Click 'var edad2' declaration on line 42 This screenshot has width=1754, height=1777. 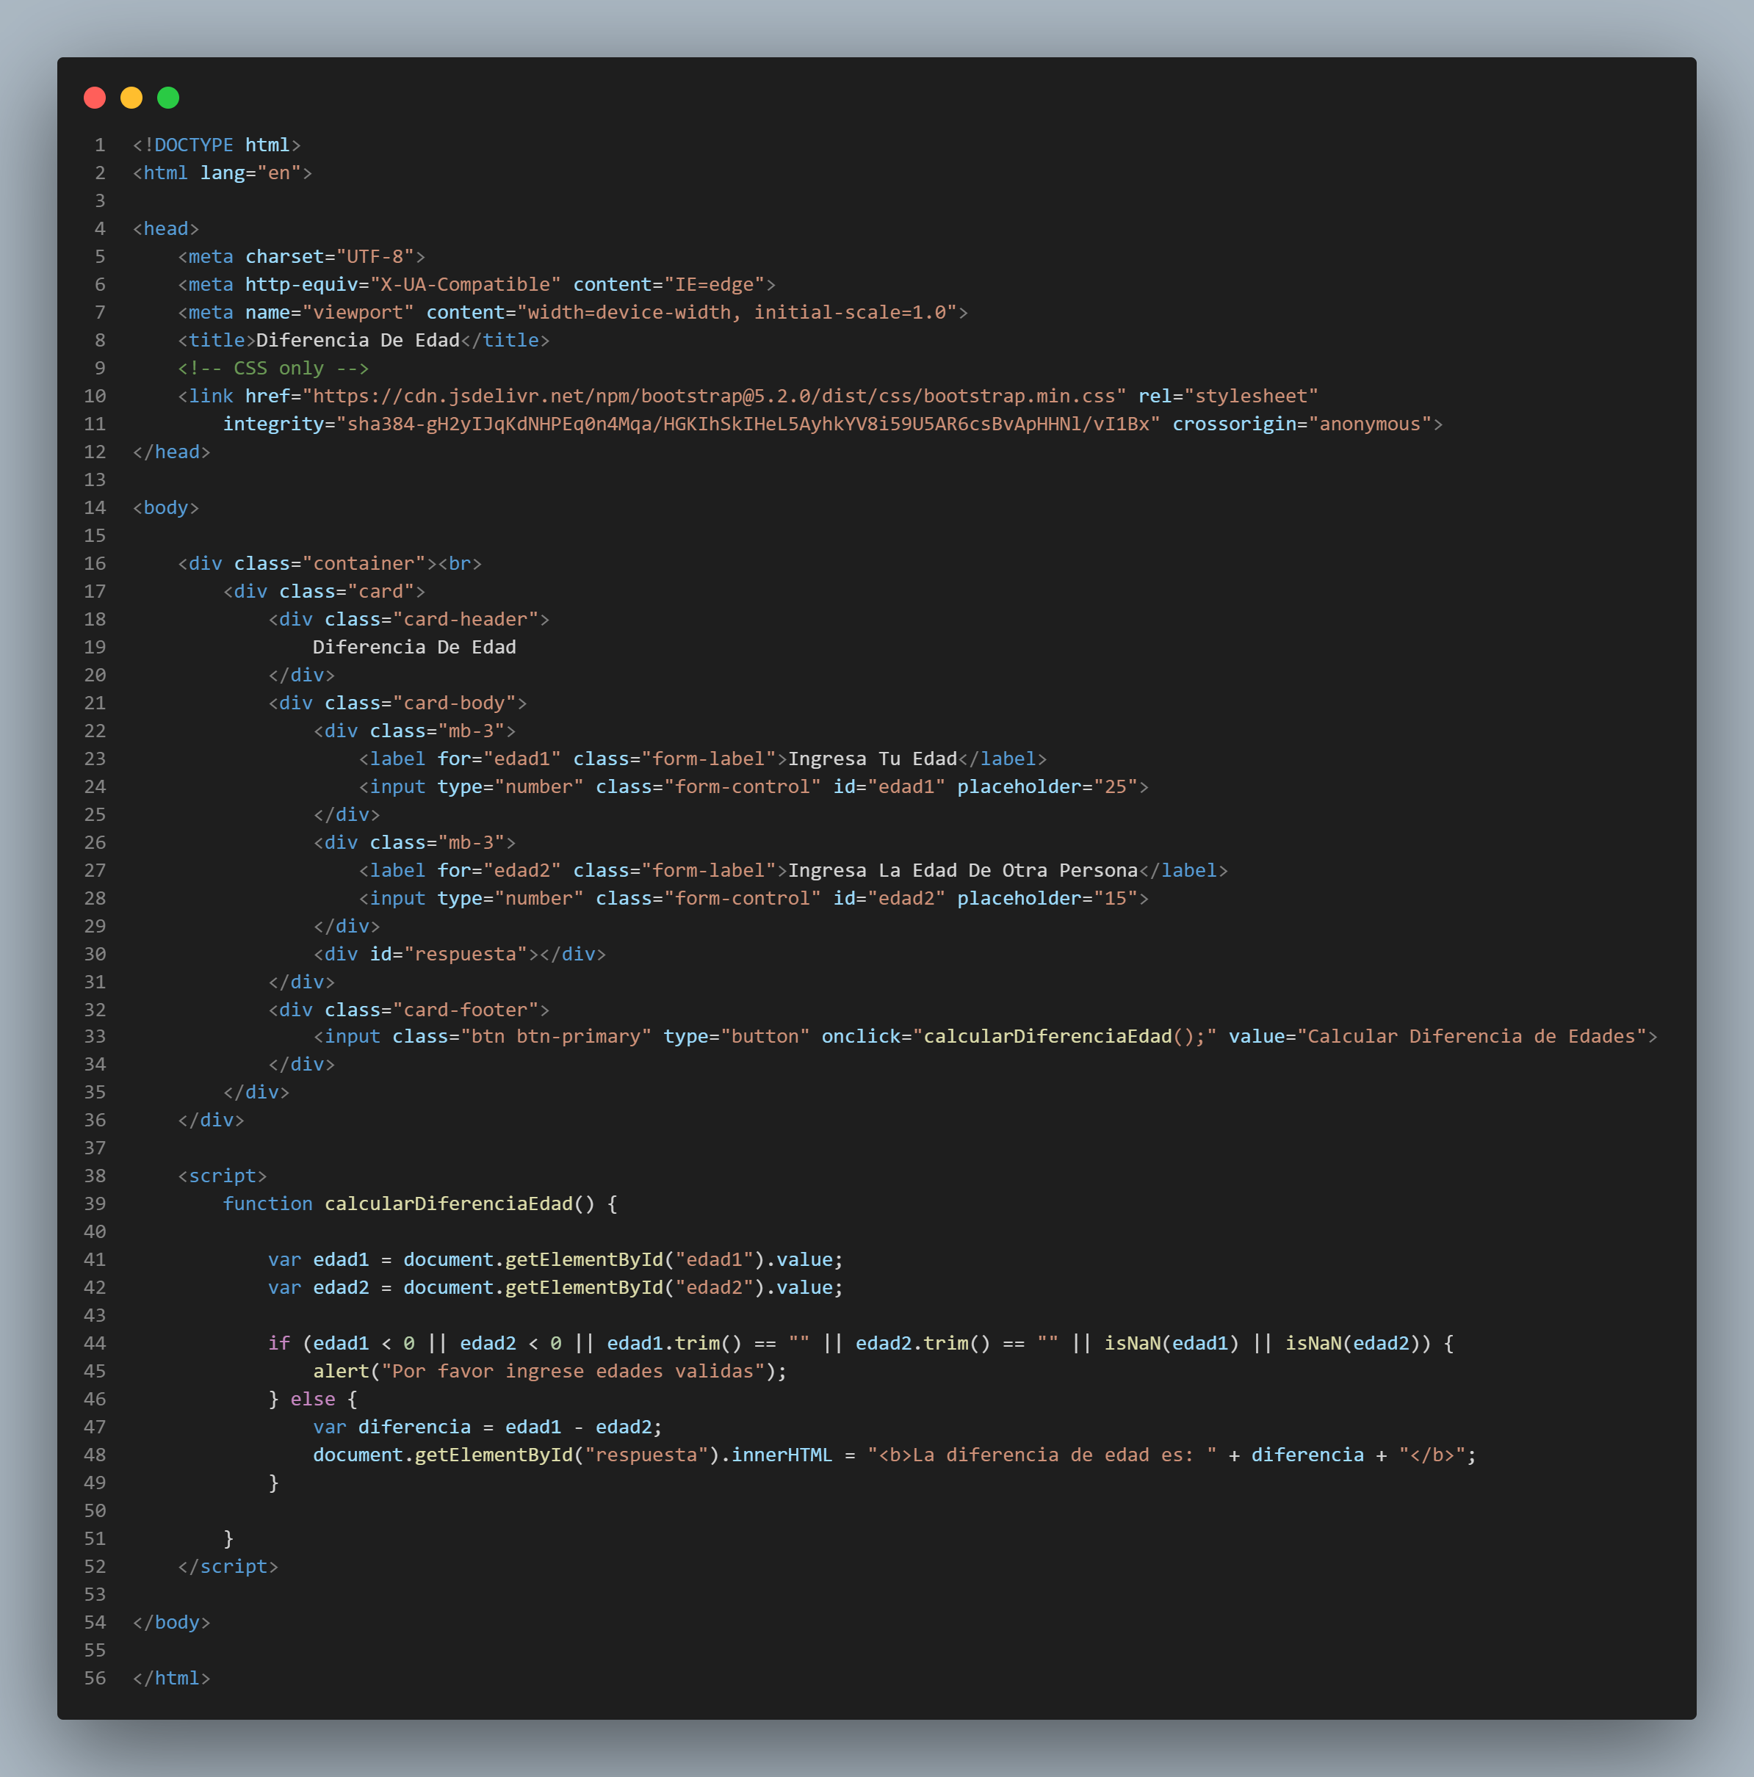click(x=318, y=1288)
